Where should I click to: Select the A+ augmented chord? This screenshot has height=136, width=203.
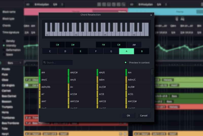[82, 87]
